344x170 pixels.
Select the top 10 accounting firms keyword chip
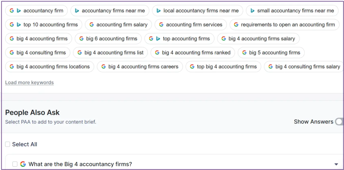pyautogui.click(x=43, y=24)
